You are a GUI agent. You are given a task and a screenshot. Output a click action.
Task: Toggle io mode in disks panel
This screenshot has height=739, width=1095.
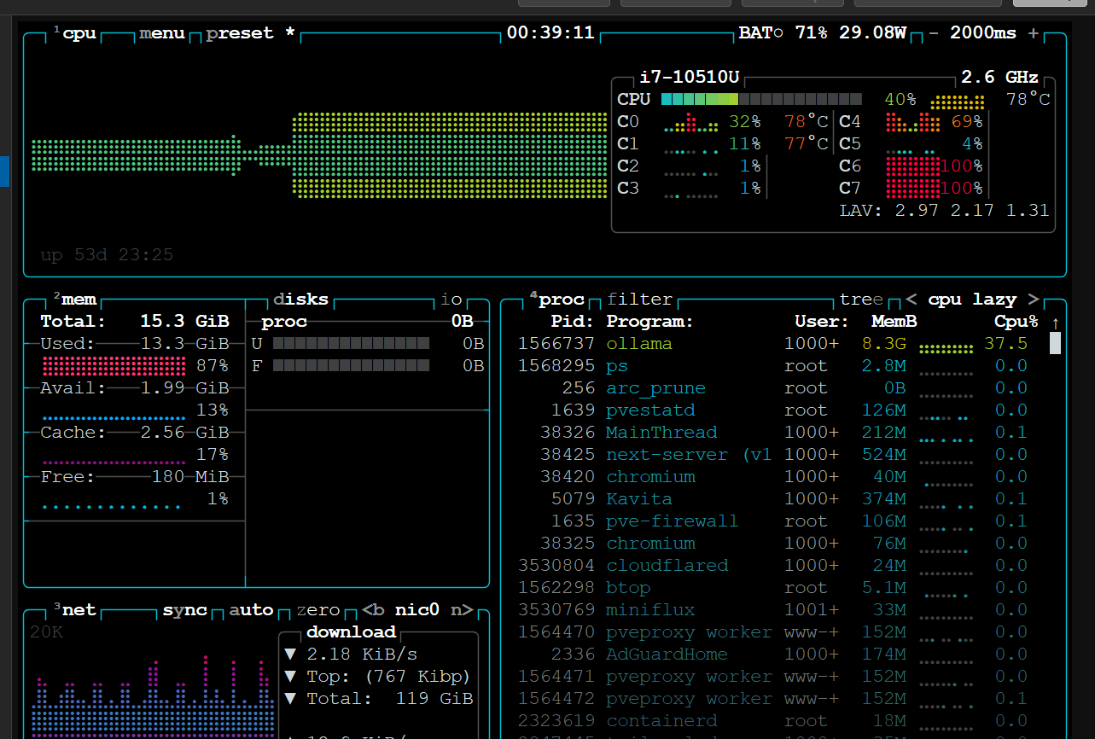coord(451,300)
